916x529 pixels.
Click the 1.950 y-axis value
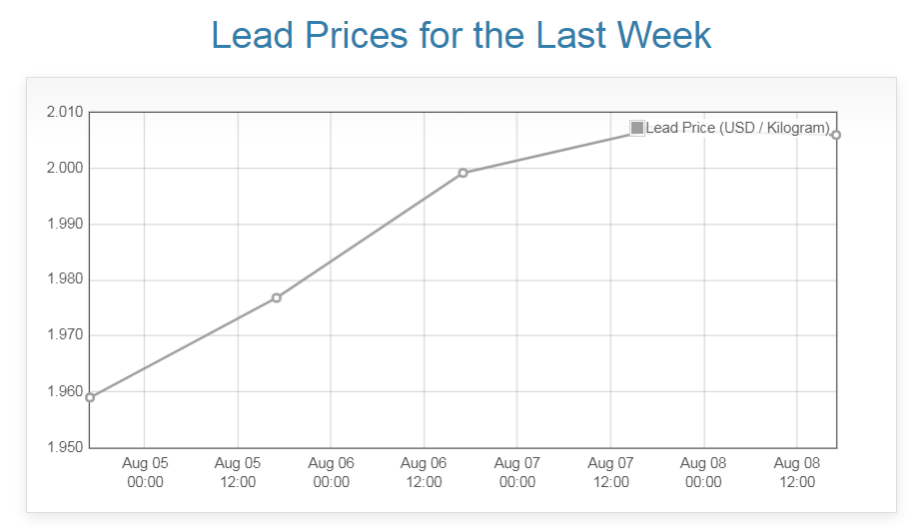coord(64,447)
